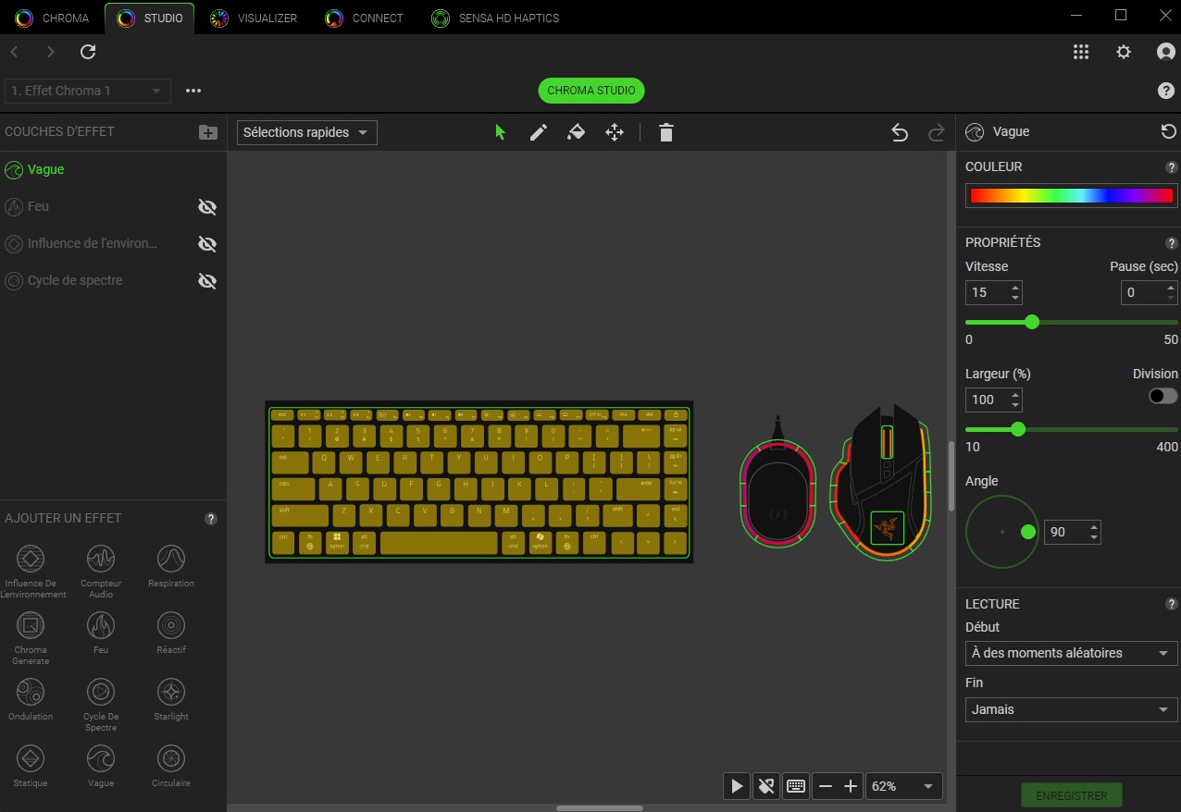
Task: Switch to SENSA HD HAPTICS tab
Action: coord(496,18)
